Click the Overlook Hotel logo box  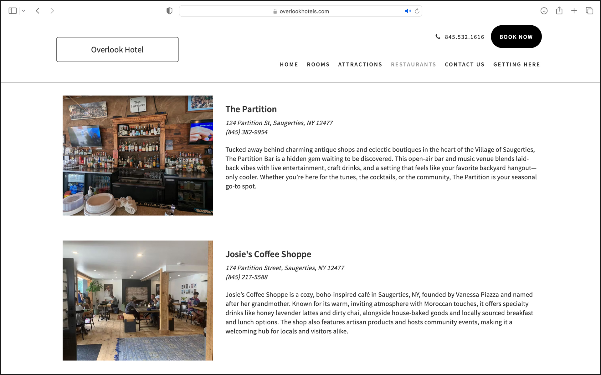tap(117, 49)
